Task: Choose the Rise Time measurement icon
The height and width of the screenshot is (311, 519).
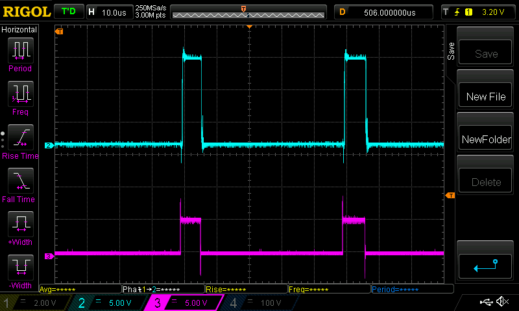Action: [x=19, y=137]
